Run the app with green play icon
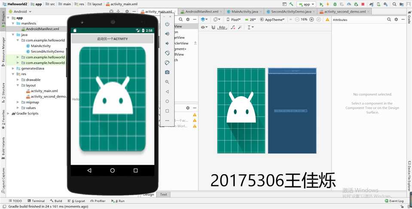This screenshot has width=412, height=209. coord(321,4)
